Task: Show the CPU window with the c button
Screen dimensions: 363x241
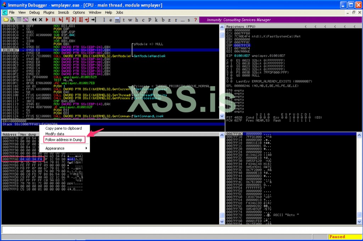Action: coord(143,20)
